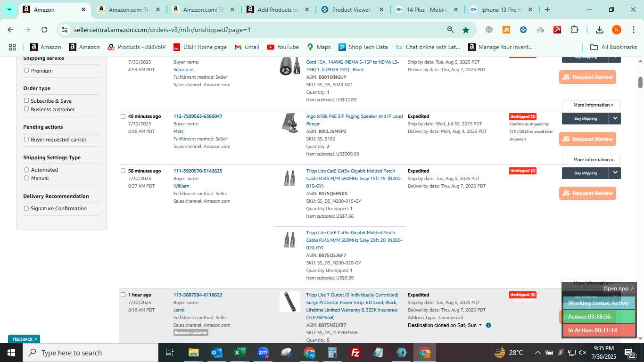Click the page vertical scrollbar thumb
Screen dimensions: 644x362
click(640, 82)
